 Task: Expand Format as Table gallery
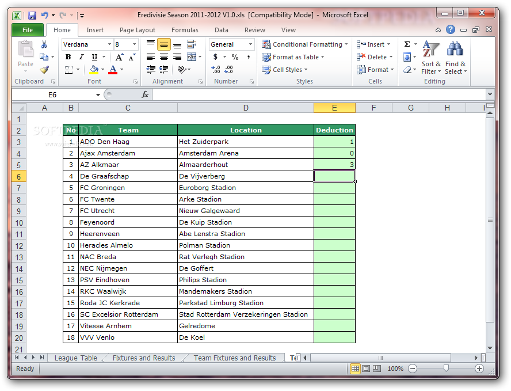point(293,57)
